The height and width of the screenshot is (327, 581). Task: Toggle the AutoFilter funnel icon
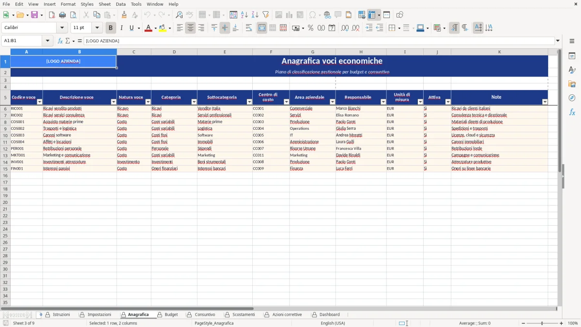pyautogui.click(x=266, y=15)
